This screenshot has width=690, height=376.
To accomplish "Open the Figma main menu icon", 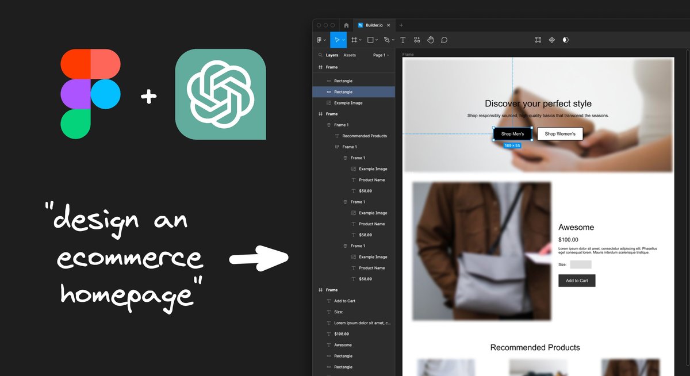I will [x=318, y=40].
